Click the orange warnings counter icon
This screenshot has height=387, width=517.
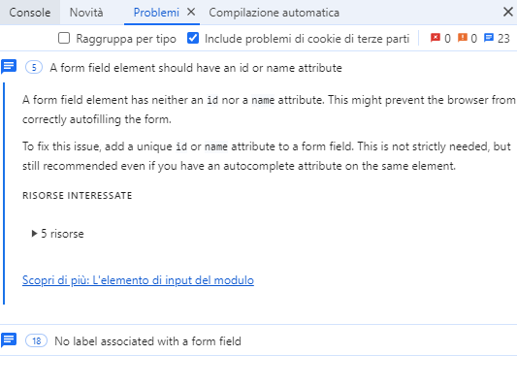[x=463, y=38]
